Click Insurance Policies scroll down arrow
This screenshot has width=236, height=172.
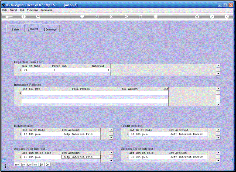point(218,104)
